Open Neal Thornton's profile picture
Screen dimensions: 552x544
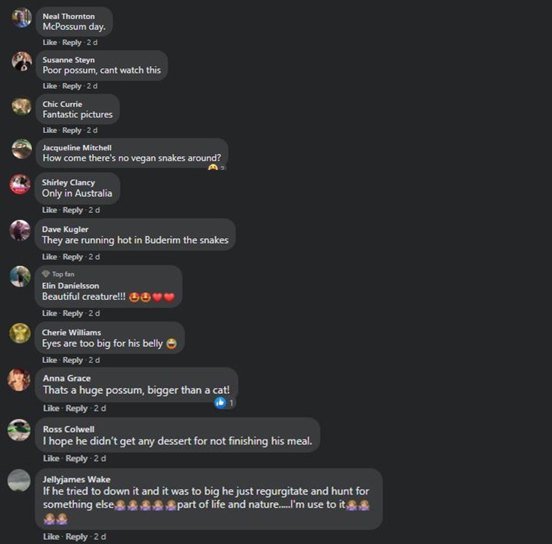(22, 17)
